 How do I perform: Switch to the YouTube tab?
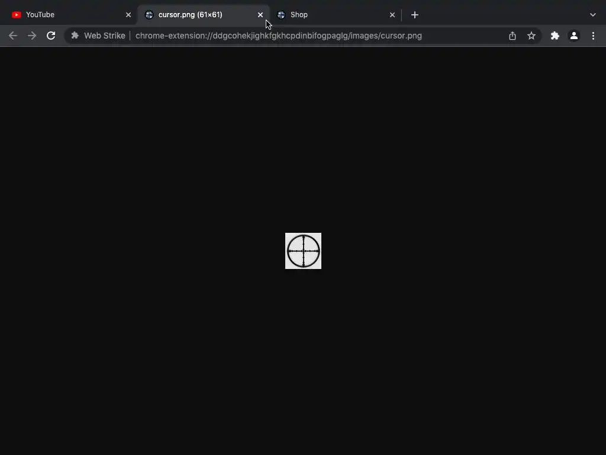72,15
